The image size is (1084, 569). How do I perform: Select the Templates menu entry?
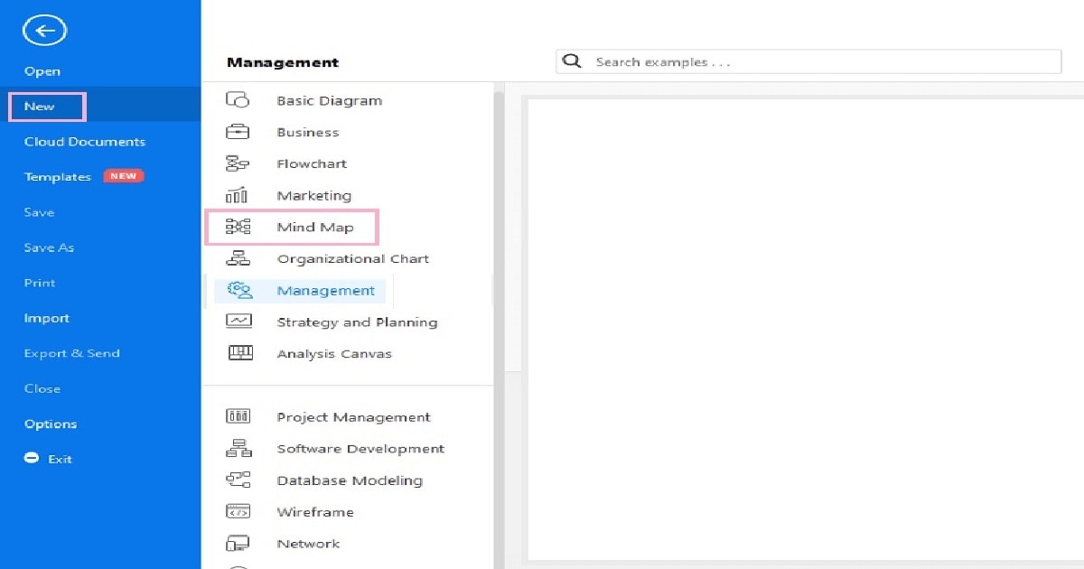(x=58, y=177)
